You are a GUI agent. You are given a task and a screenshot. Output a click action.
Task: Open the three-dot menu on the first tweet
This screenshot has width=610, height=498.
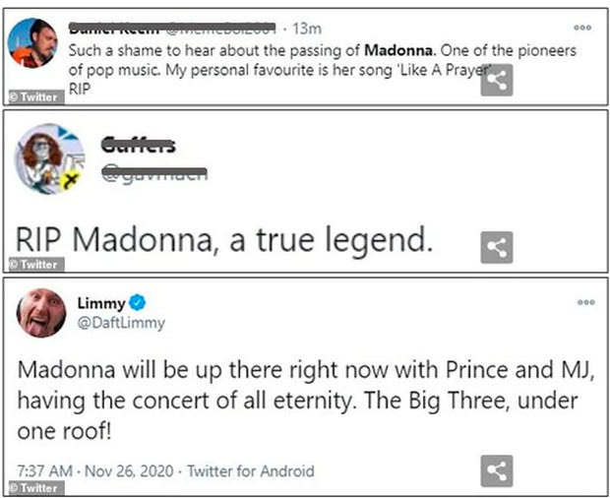point(582,28)
